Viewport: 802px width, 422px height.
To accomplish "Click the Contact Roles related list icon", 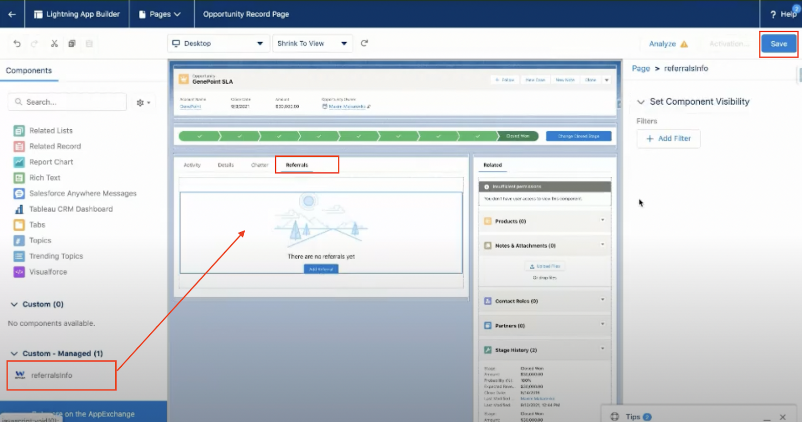I will pos(488,301).
